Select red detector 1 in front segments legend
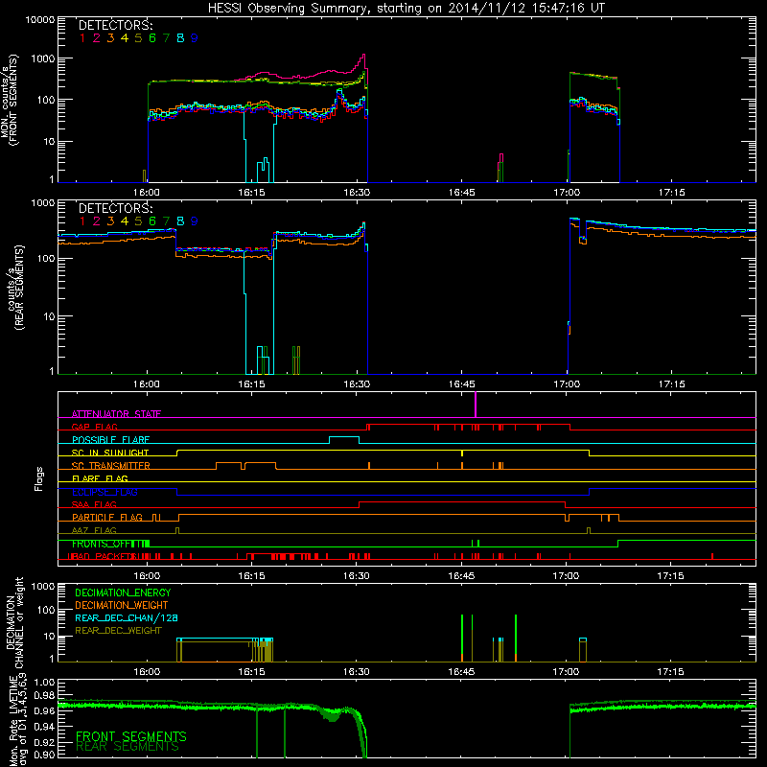The width and height of the screenshot is (767, 767). pyautogui.click(x=82, y=38)
